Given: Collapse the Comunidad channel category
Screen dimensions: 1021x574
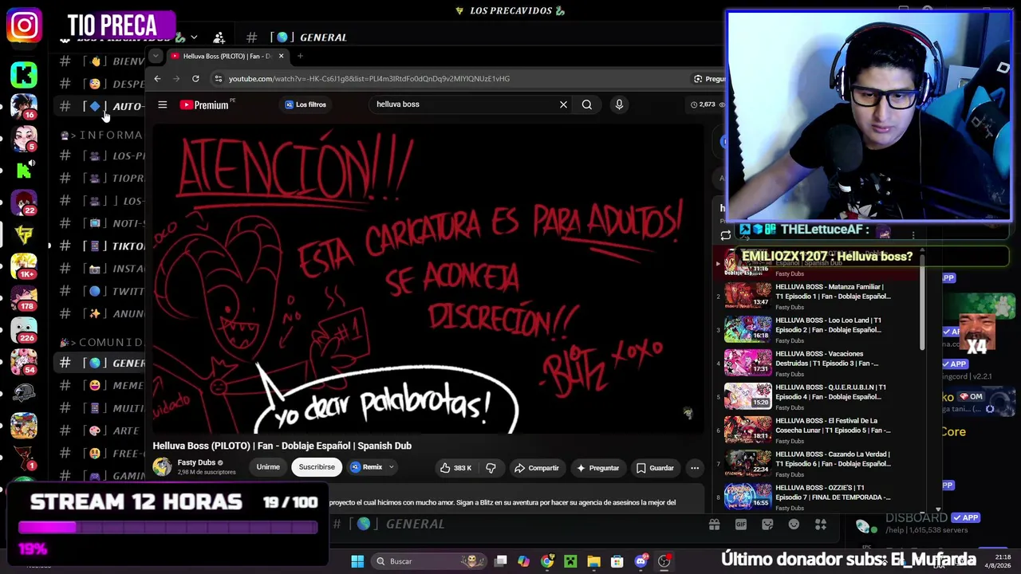Looking at the screenshot, I should click(101, 342).
